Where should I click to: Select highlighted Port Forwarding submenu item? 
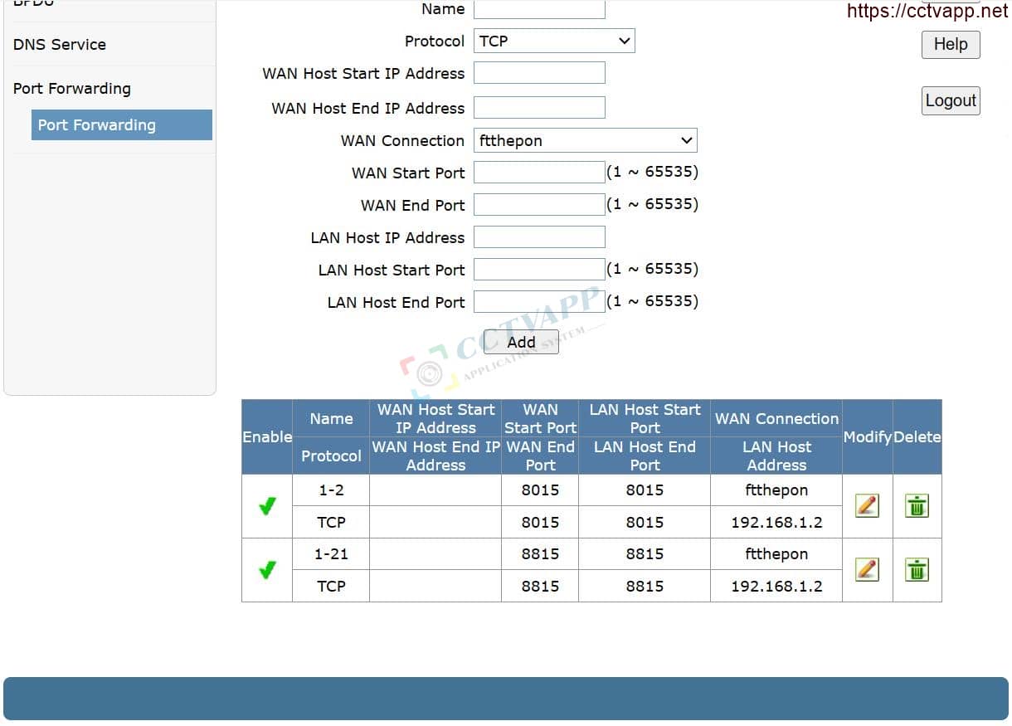[x=121, y=125]
